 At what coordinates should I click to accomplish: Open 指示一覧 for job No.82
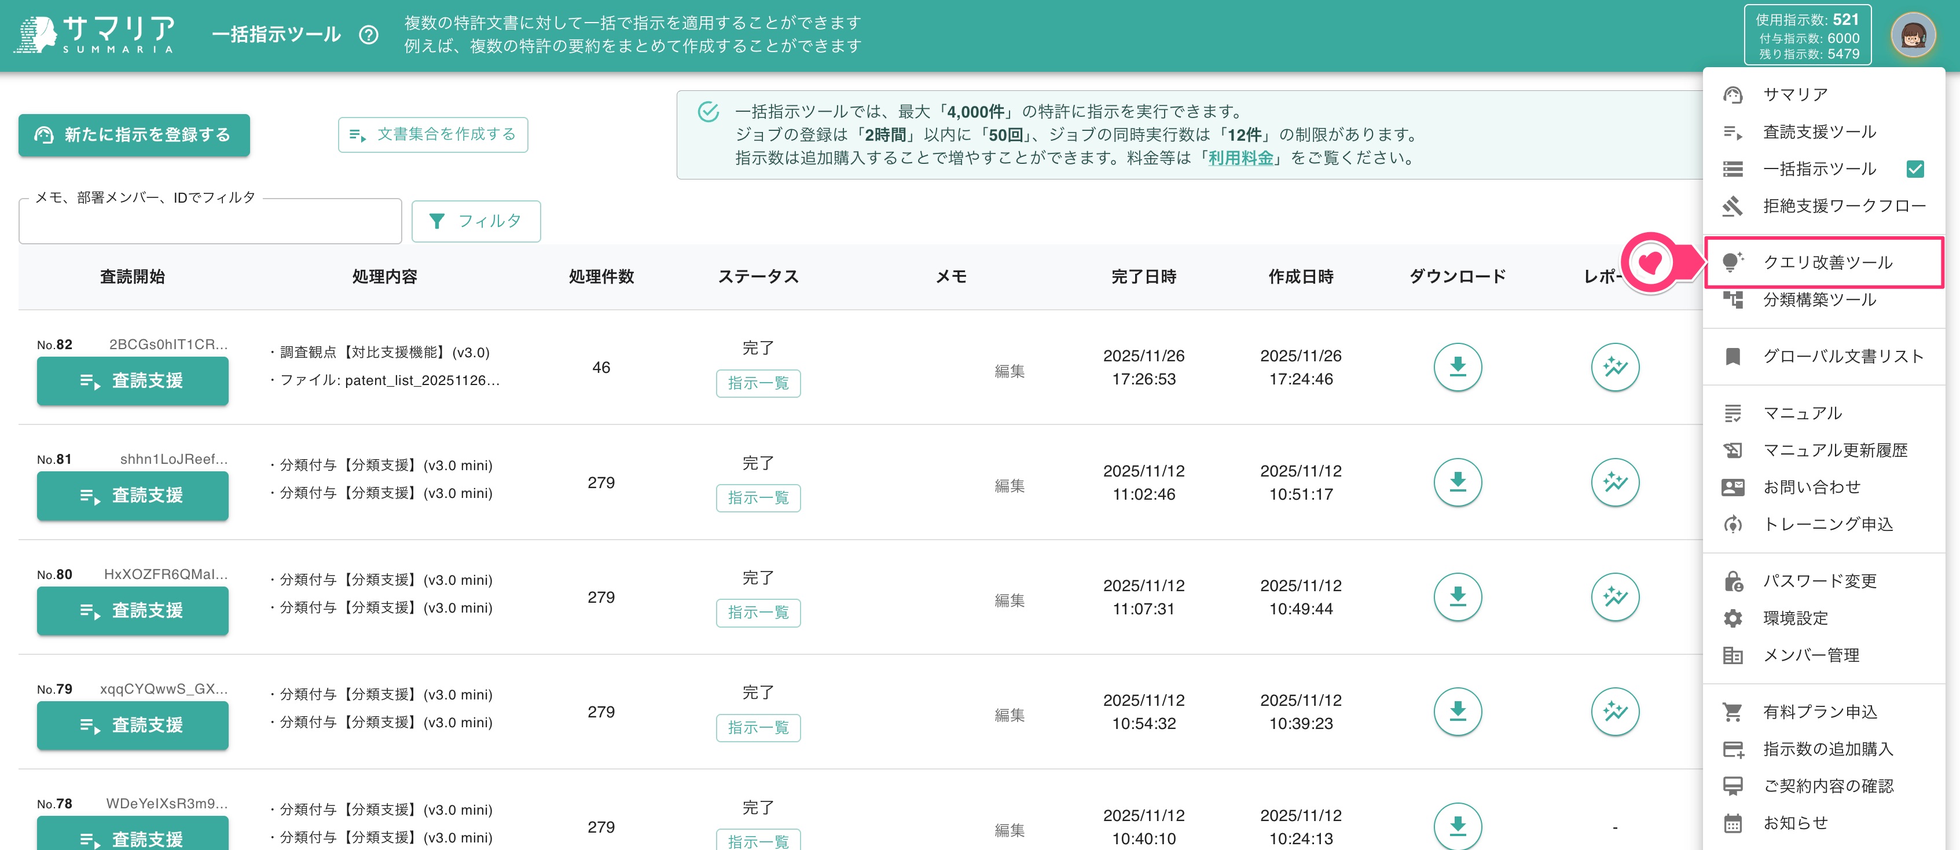coord(758,383)
